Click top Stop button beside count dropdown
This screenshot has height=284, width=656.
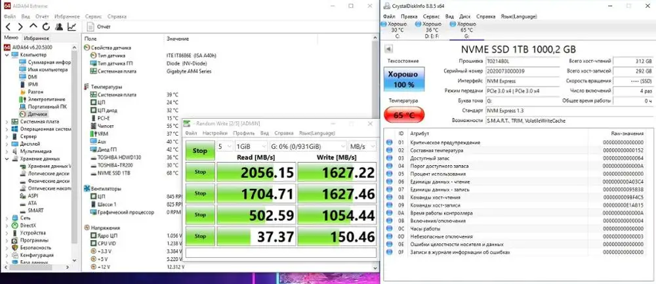click(200, 151)
